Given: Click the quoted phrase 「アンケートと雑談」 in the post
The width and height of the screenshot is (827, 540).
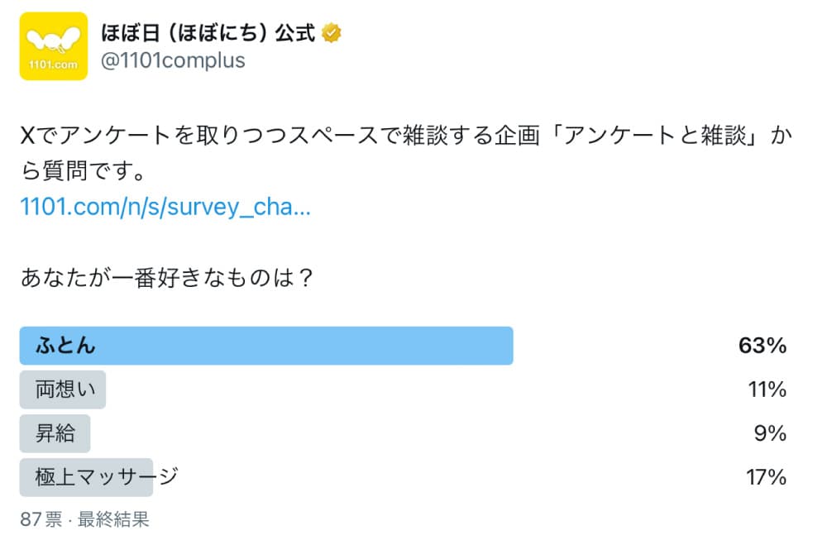Looking at the screenshot, I should (655, 137).
